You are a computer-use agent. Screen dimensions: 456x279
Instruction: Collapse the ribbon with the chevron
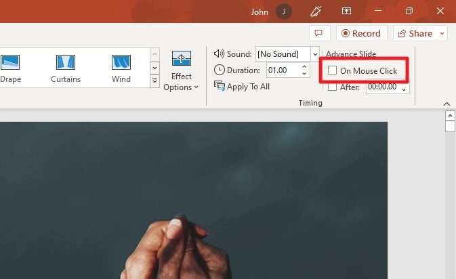tap(447, 104)
